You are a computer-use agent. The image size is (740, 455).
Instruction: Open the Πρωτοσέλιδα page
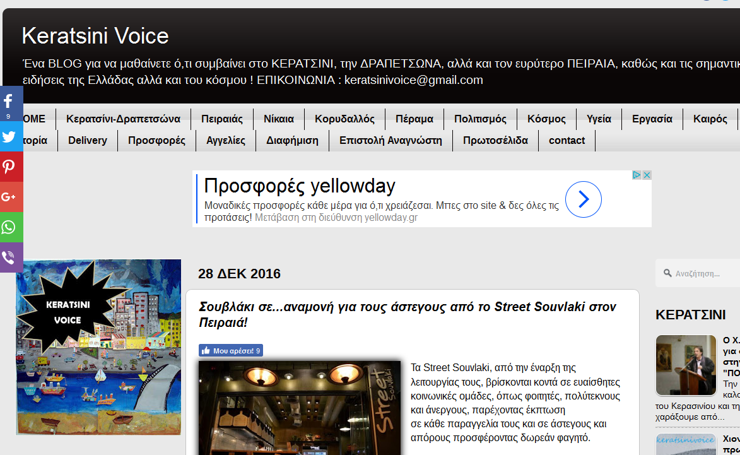495,141
